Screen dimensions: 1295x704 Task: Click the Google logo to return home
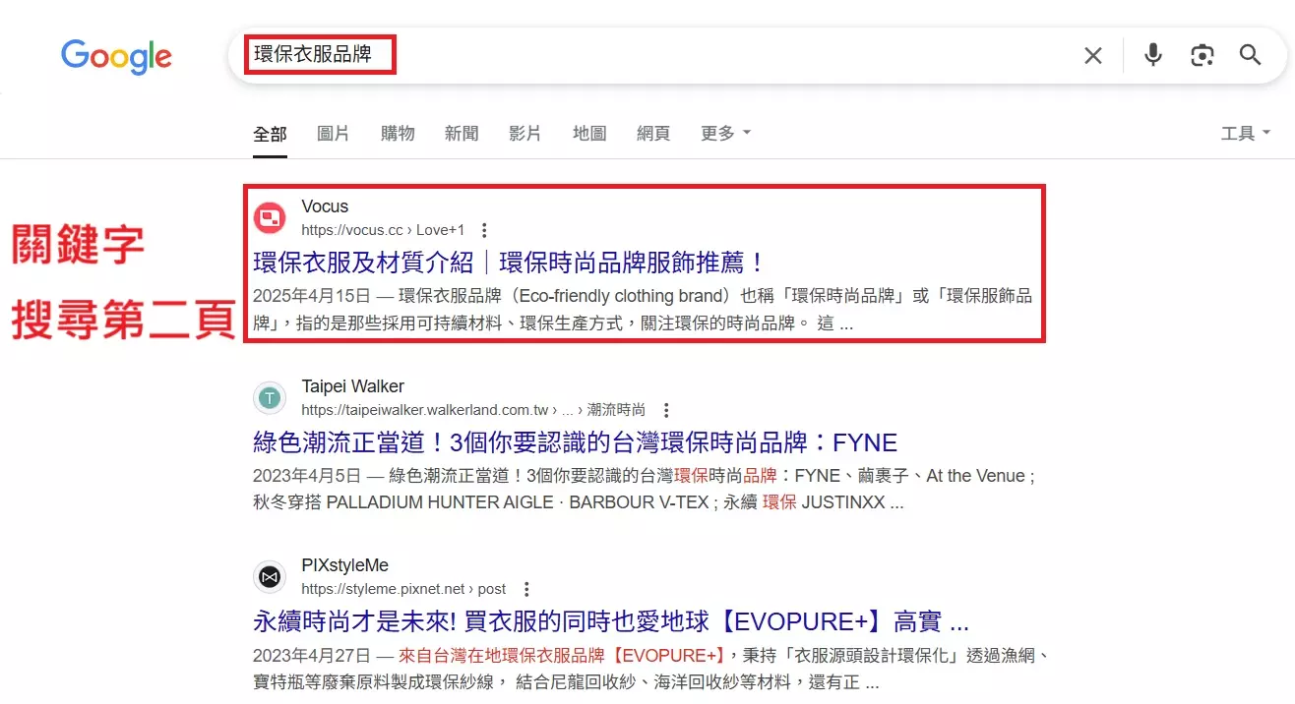point(116,57)
